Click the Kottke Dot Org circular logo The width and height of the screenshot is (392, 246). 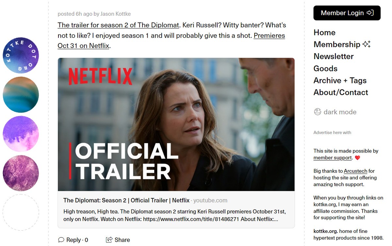(21, 55)
